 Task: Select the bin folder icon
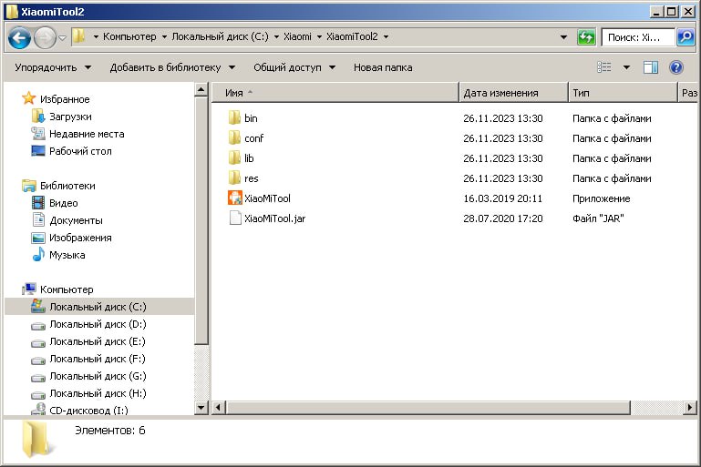[234, 117]
